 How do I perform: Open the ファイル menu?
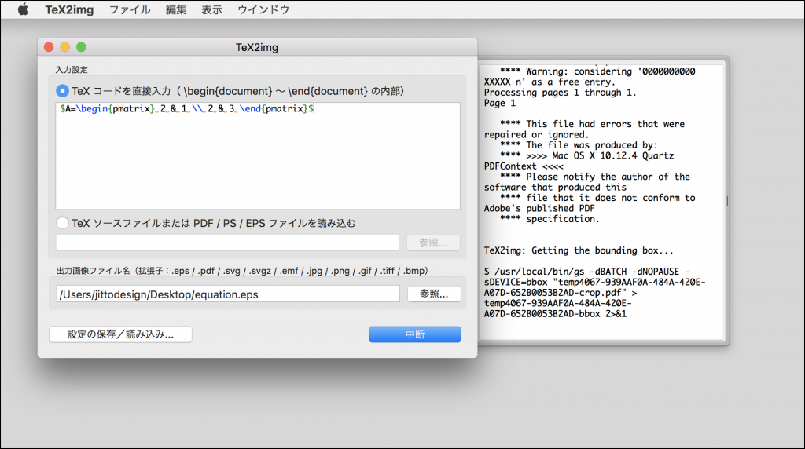(x=130, y=9)
